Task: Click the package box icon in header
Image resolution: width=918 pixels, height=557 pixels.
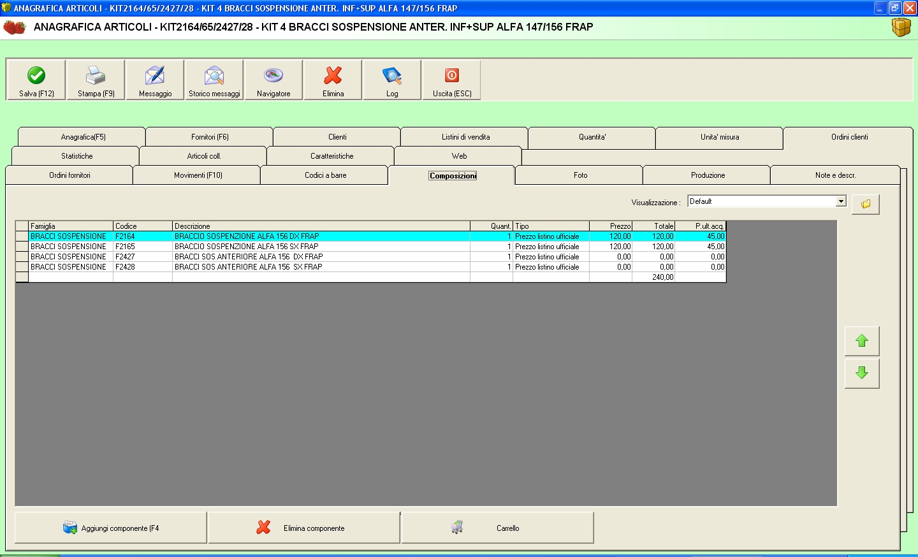Action: click(901, 27)
